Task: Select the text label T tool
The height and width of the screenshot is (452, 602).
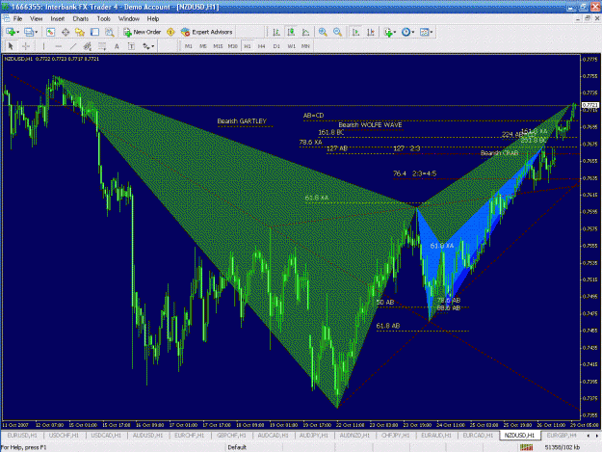Action: (131, 46)
